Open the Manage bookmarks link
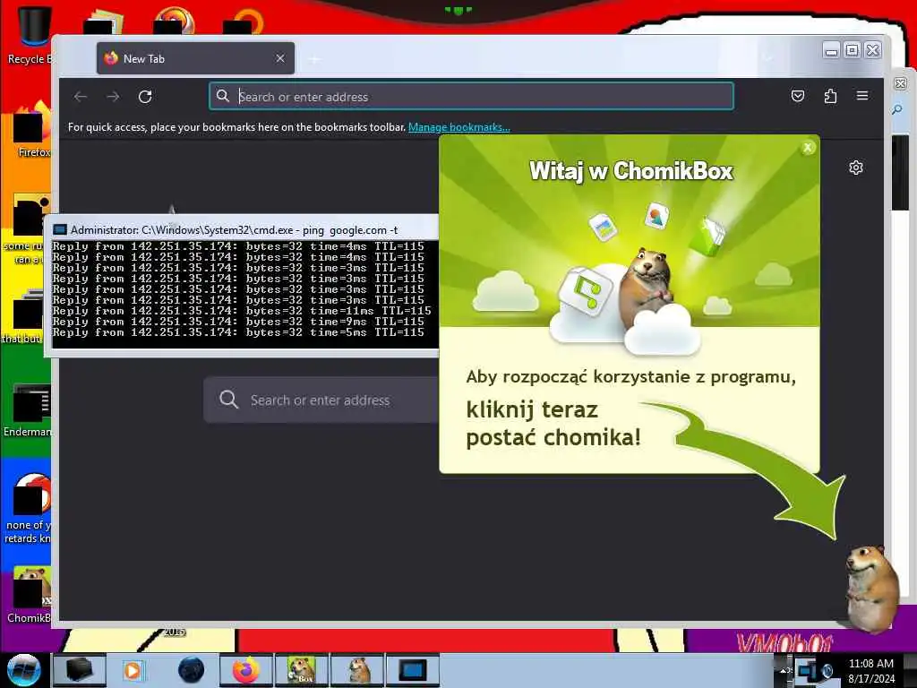 [x=459, y=127]
